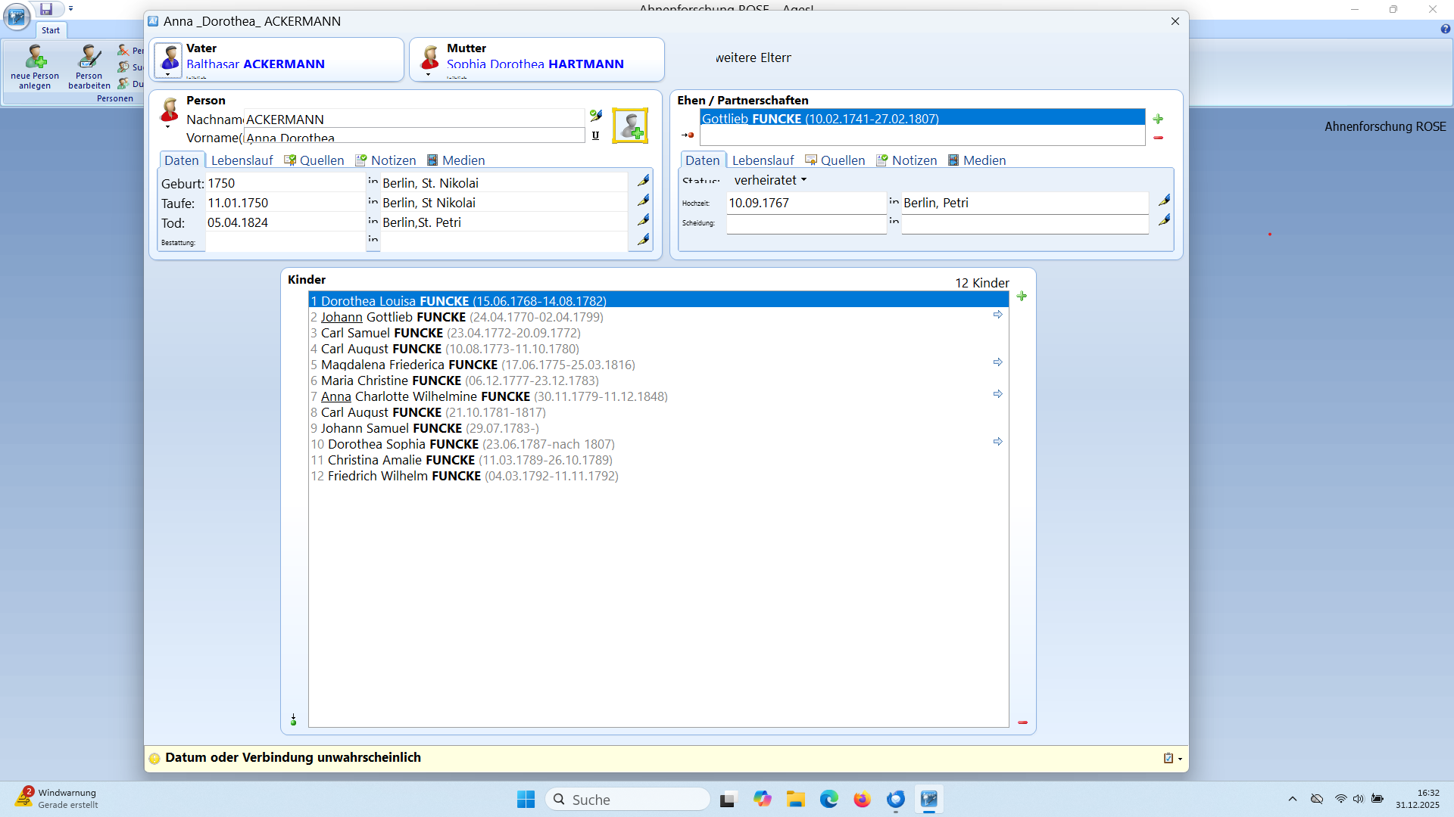The width and height of the screenshot is (1454, 817).
Task: Open mother Sophia Dorothea HARTMANN link
Action: [x=535, y=64]
